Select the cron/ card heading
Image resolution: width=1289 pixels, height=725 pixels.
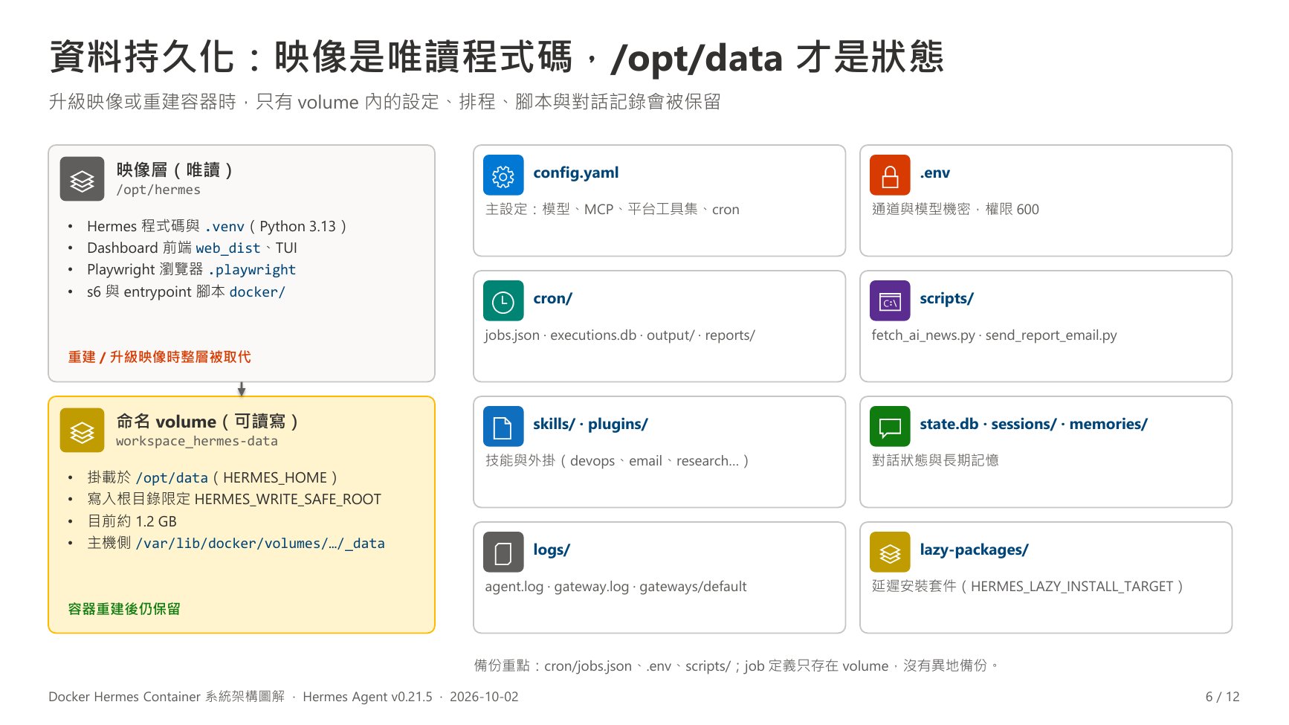click(553, 298)
